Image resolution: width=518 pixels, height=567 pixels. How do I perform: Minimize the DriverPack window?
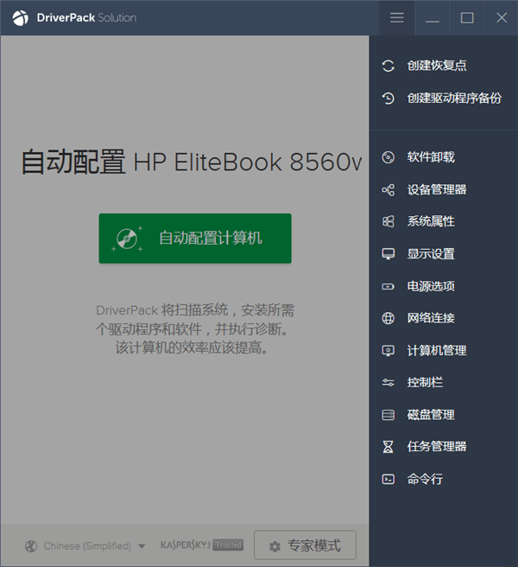[432, 17]
